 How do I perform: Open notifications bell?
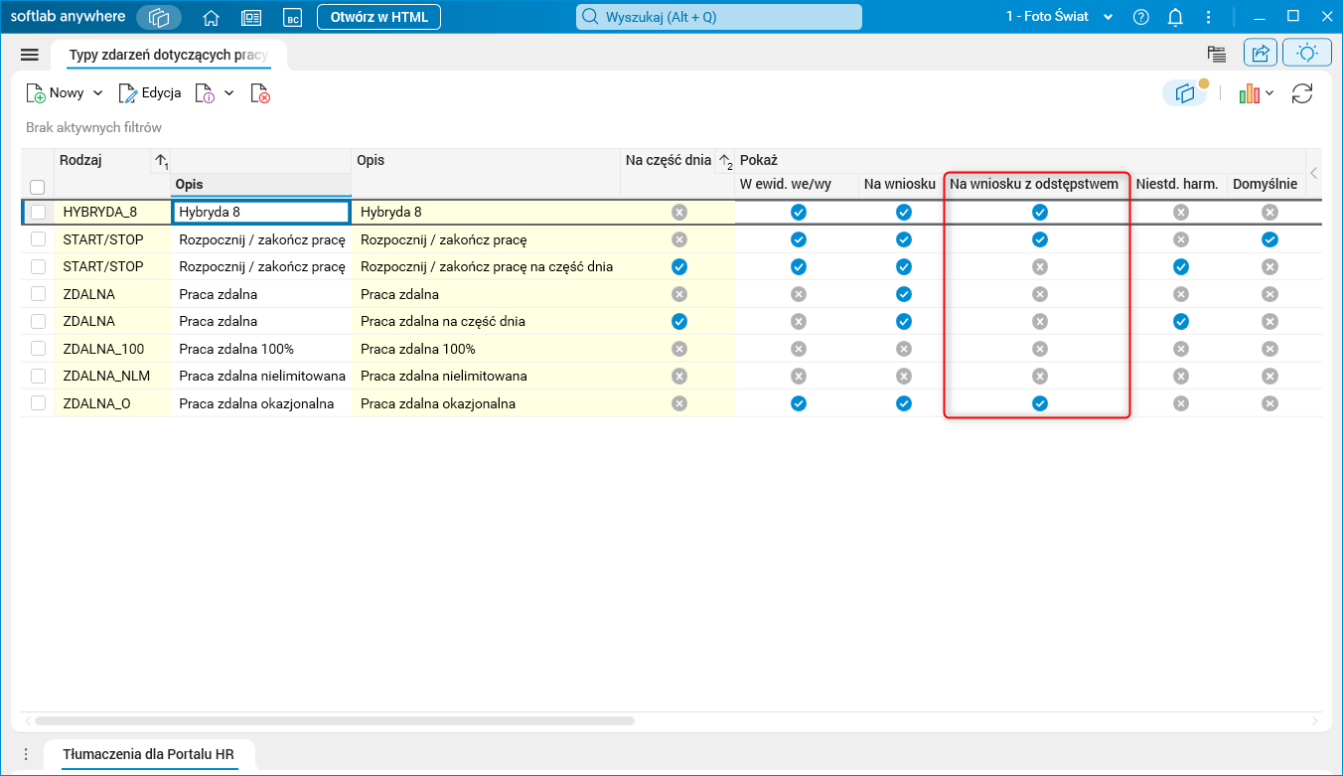tap(1175, 17)
